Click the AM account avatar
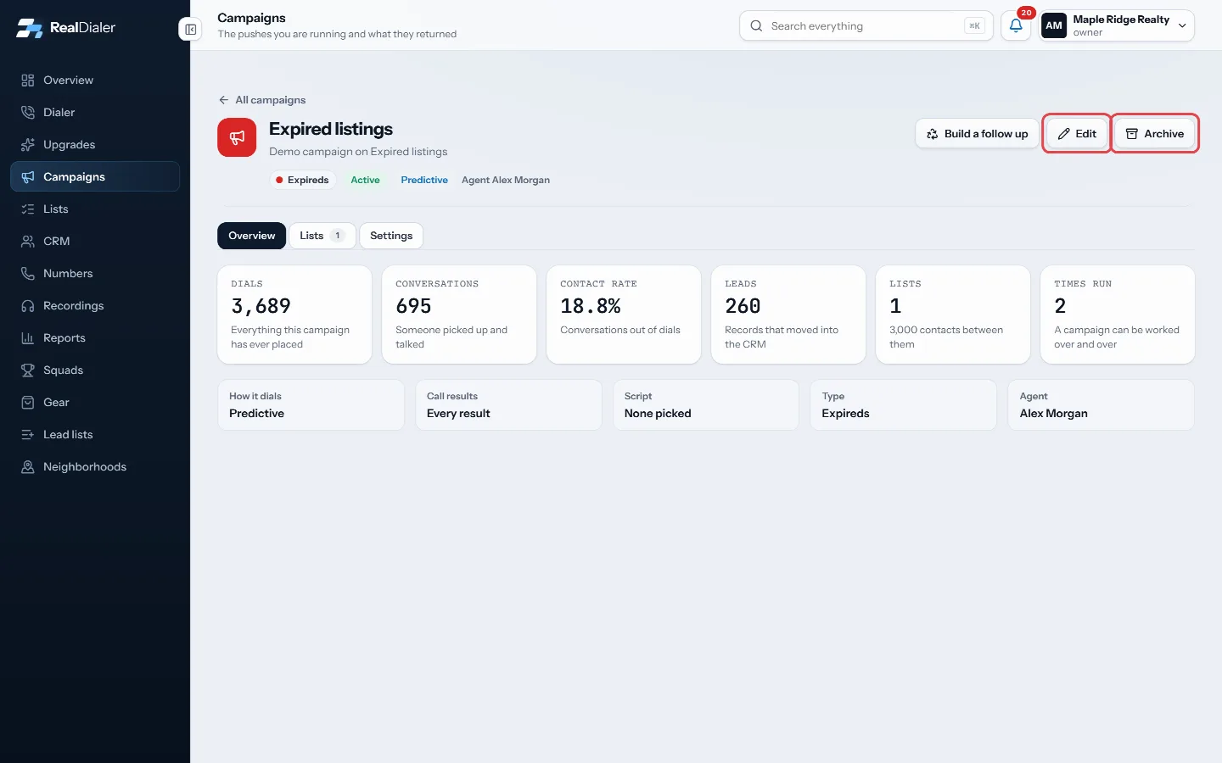 click(x=1054, y=25)
